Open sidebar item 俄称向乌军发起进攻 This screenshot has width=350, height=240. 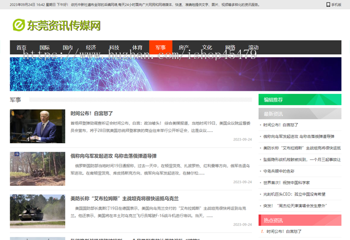[x=299, y=136]
